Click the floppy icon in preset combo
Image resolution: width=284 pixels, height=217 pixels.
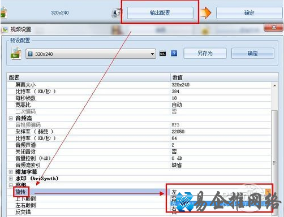[30, 54]
